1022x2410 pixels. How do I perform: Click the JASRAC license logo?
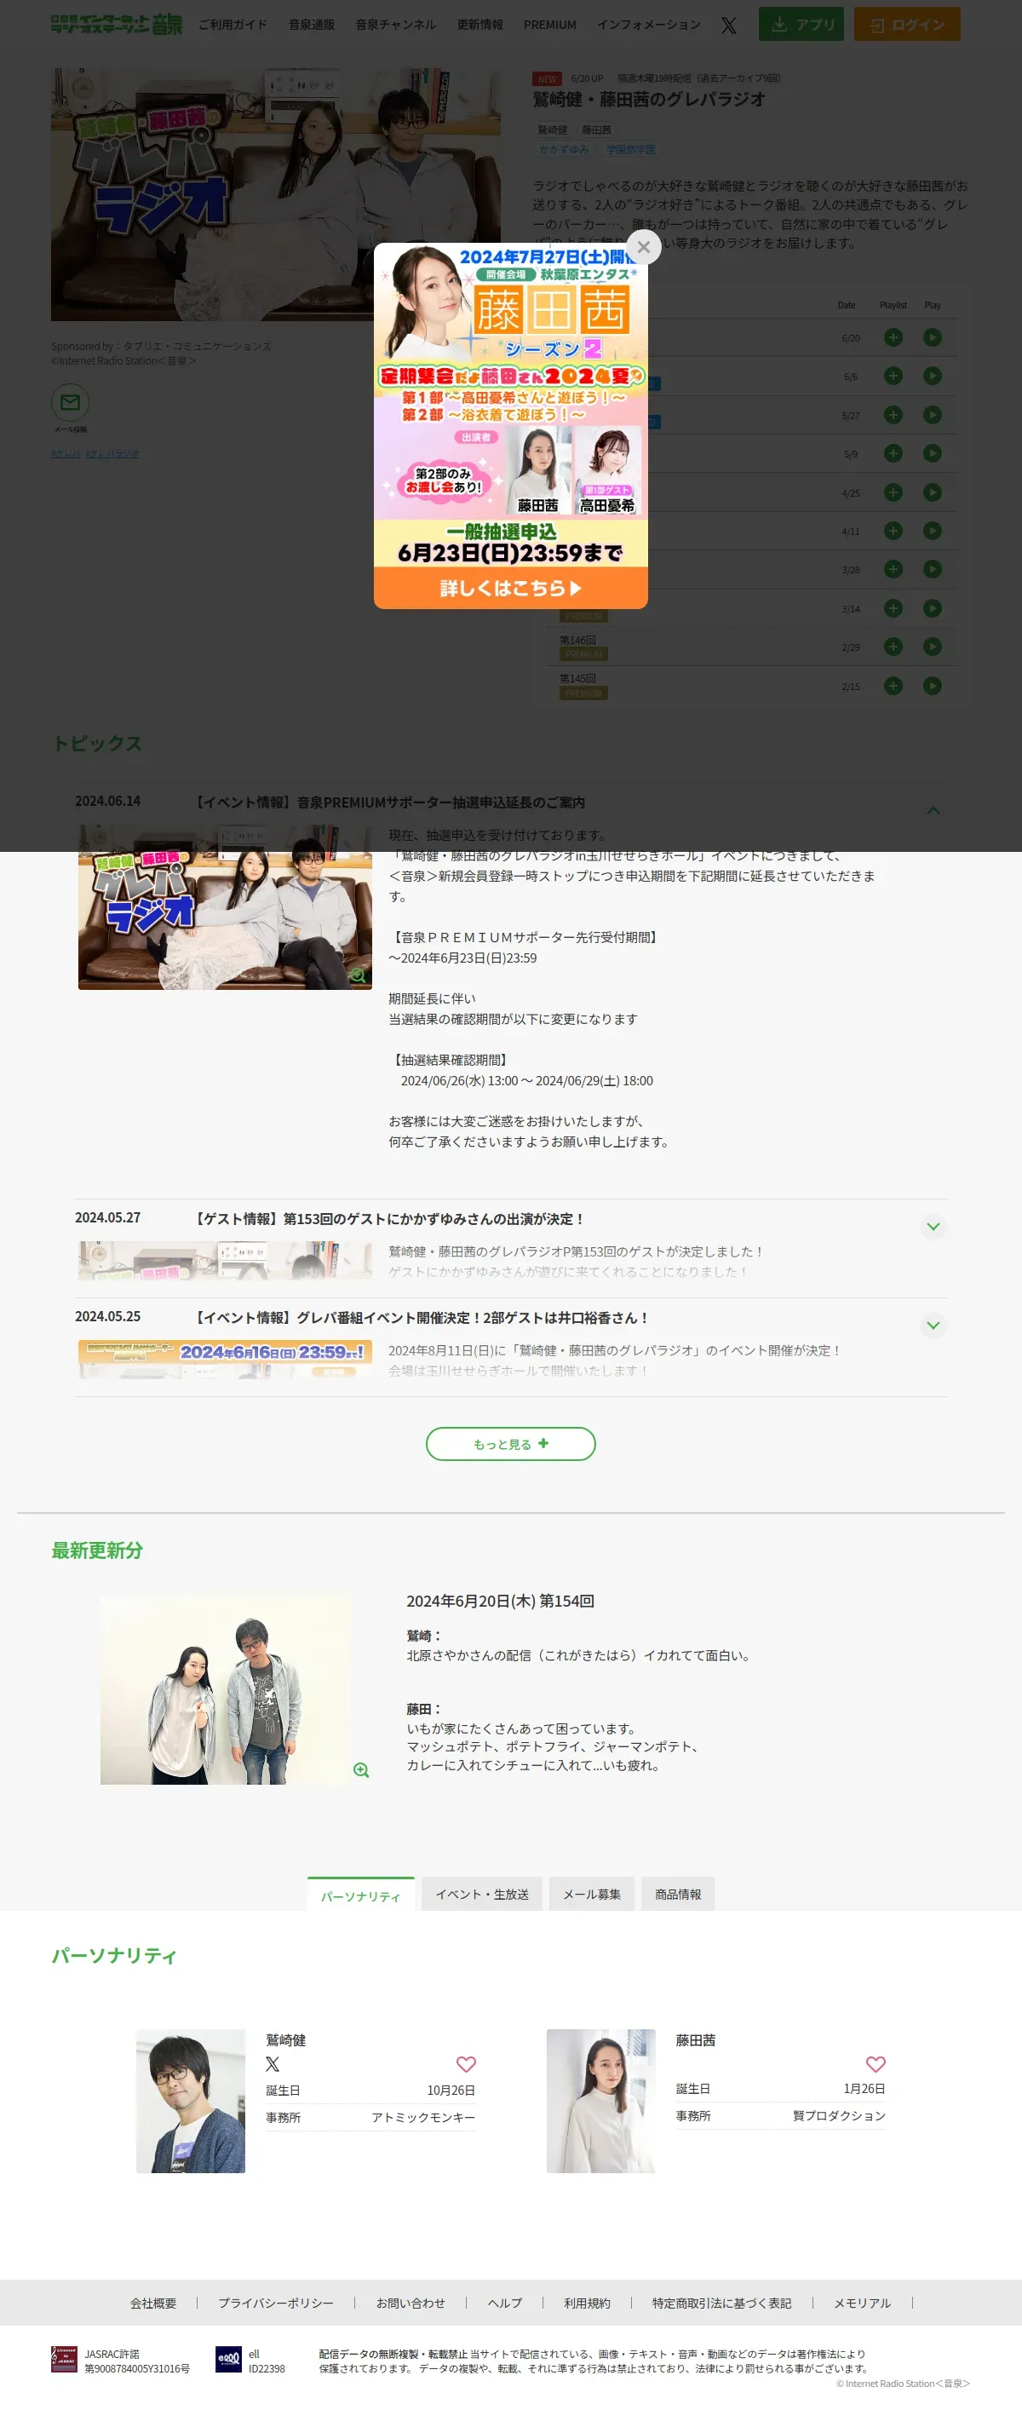coord(64,2360)
